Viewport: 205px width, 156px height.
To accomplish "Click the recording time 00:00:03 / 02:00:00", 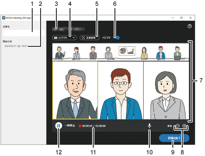I will (94, 126).
